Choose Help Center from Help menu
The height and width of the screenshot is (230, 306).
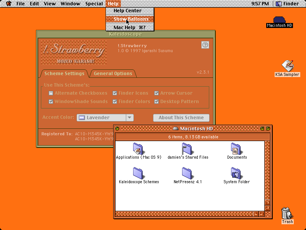click(x=130, y=11)
